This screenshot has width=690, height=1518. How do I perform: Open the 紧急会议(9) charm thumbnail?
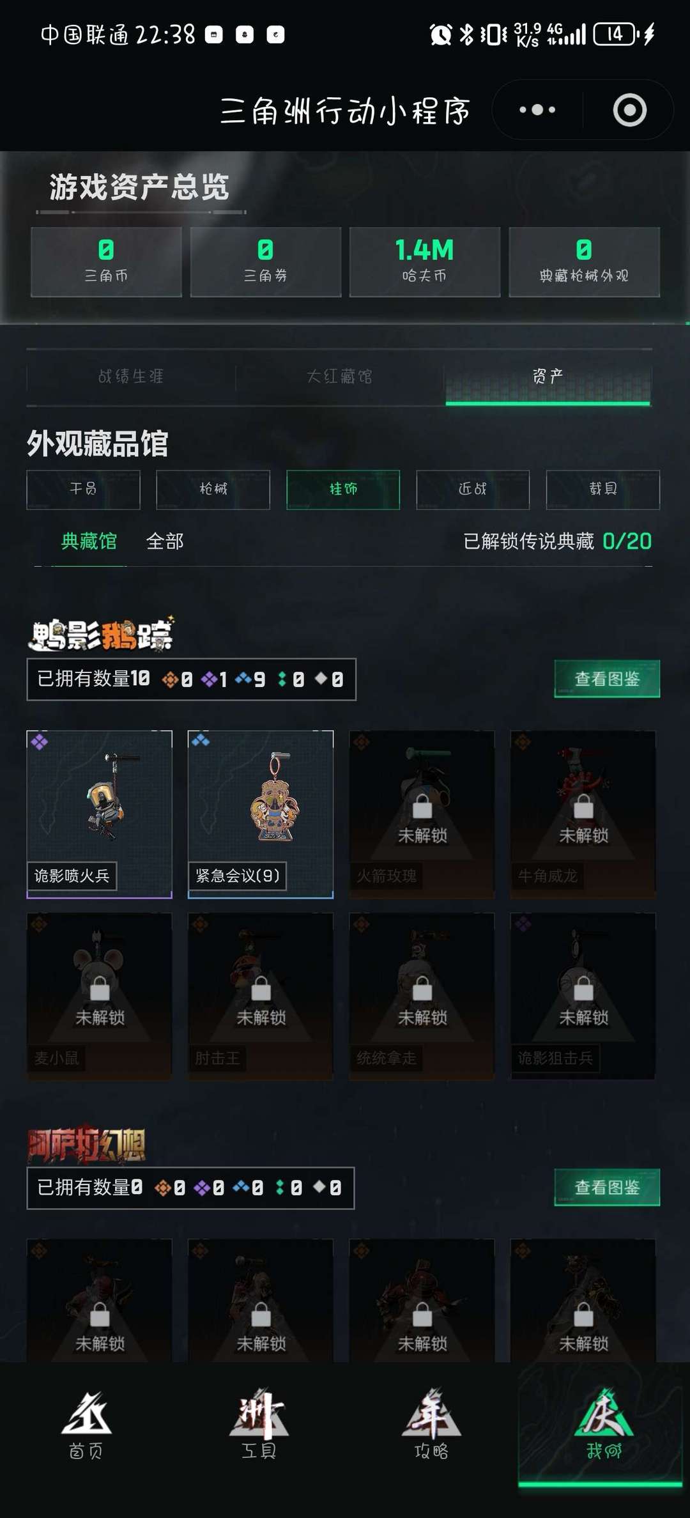(x=261, y=814)
